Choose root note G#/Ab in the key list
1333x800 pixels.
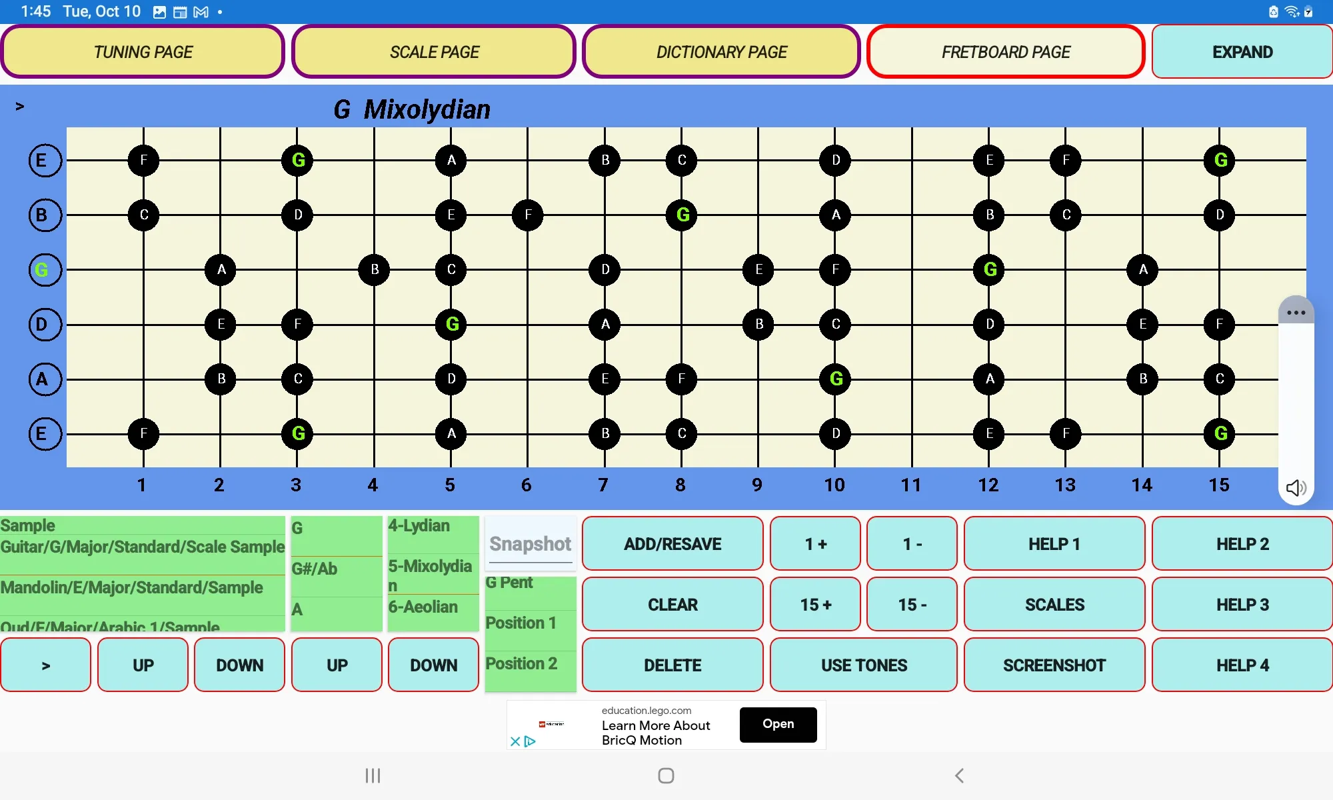337,576
